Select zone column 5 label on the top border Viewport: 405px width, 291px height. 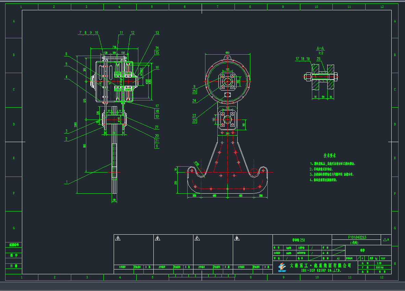click(152, 7)
